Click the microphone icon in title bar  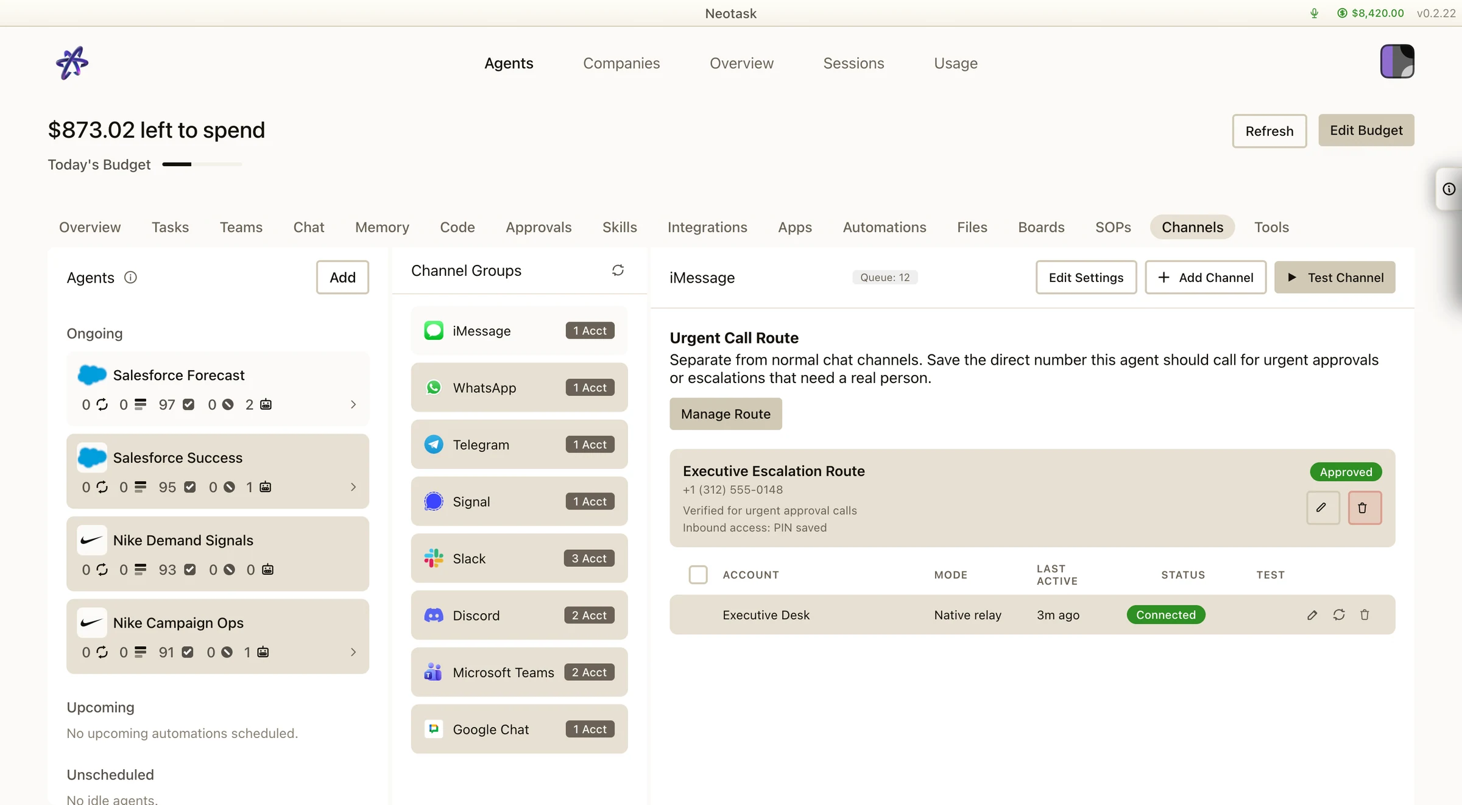1314,13
